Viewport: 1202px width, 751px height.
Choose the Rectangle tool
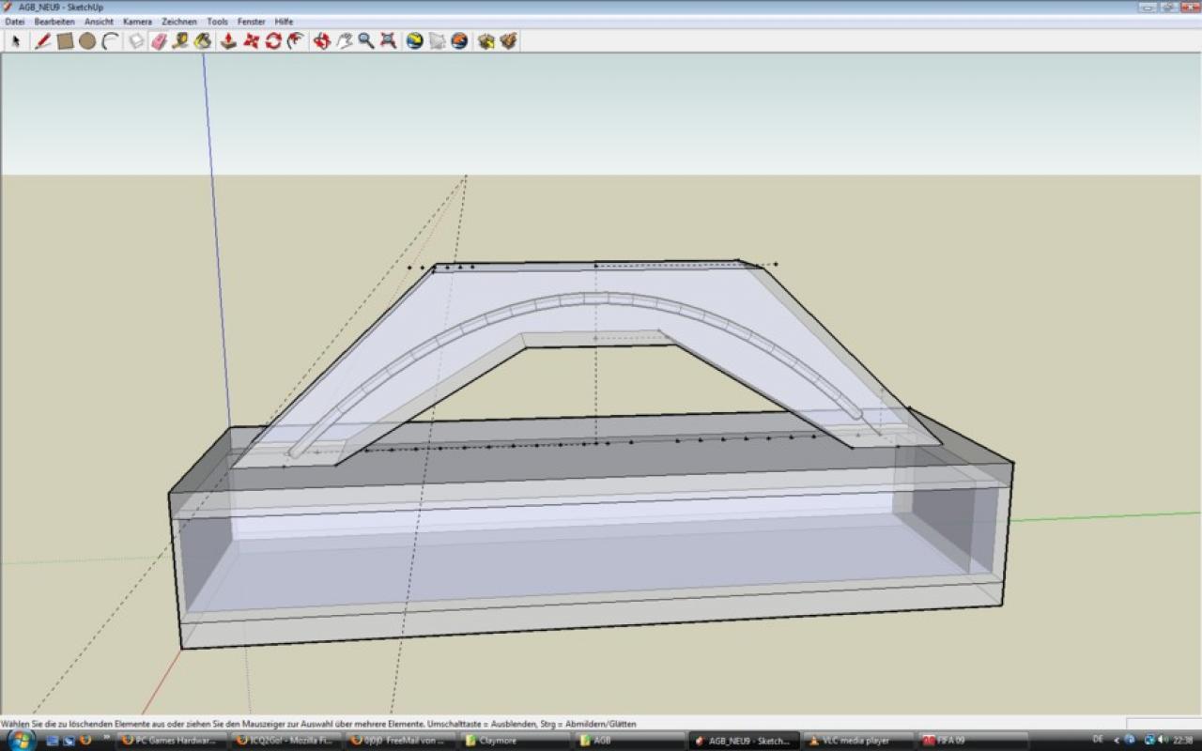pos(65,41)
